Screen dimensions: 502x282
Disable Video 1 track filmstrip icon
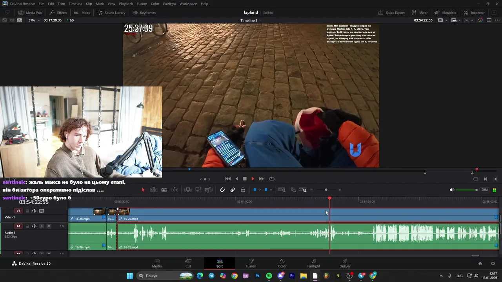[x=42, y=211]
